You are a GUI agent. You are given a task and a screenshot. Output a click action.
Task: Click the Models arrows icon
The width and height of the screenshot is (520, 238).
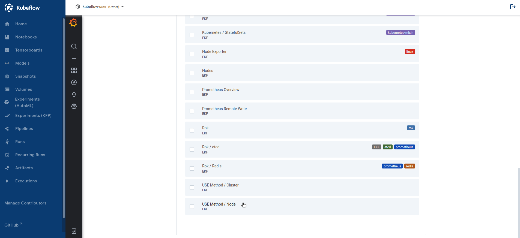click(x=7, y=63)
